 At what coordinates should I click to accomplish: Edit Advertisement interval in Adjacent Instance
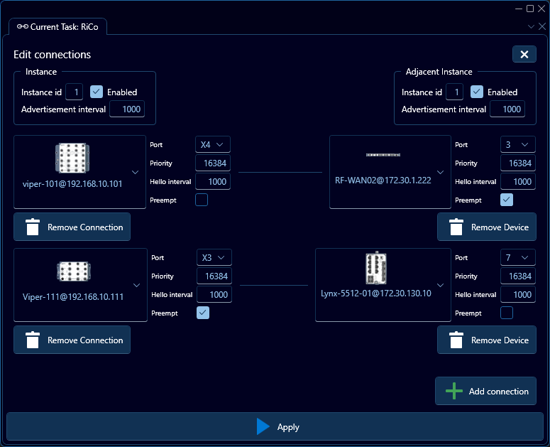click(x=507, y=109)
